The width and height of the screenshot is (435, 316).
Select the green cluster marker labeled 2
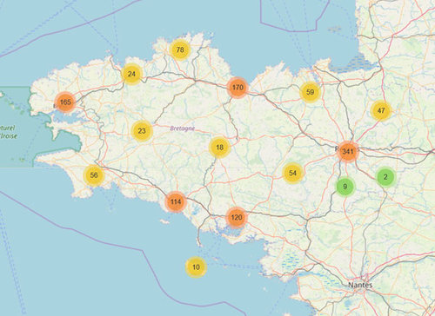(385, 176)
